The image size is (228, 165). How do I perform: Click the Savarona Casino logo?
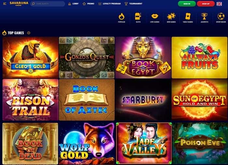(19, 4)
